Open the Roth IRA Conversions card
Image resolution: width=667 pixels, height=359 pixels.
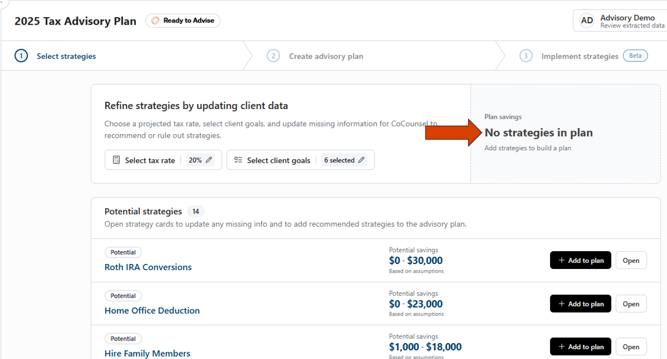coord(631,260)
